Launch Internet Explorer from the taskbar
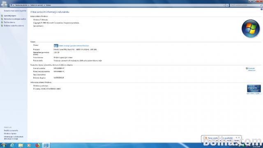Image resolution: width=263 pixels, height=148 pixels. (12, 145)
